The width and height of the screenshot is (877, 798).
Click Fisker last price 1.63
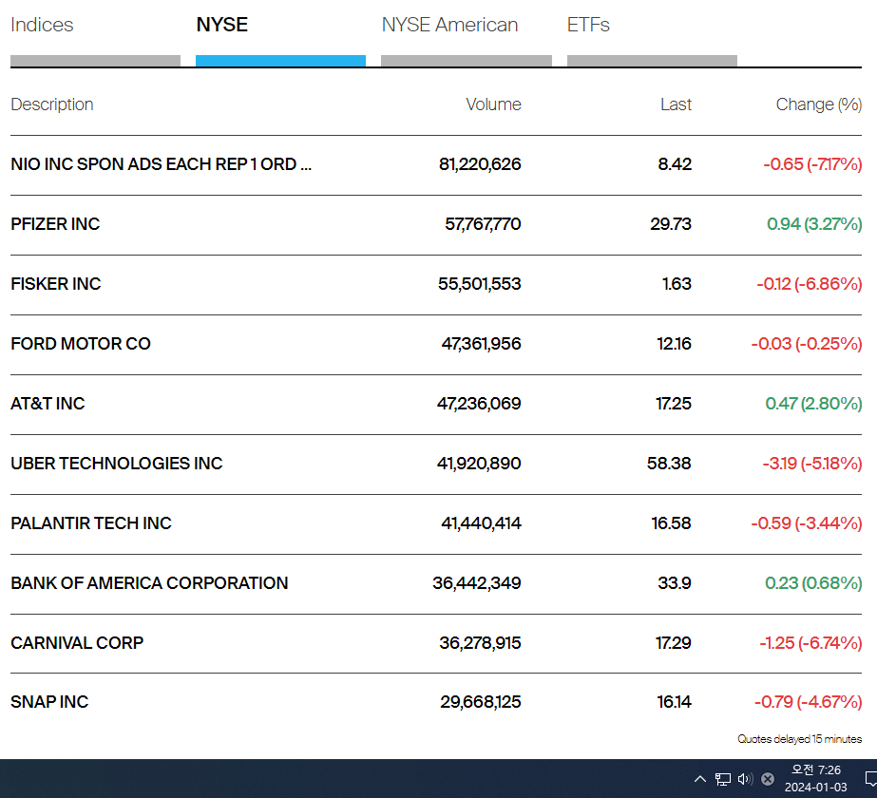click(x=677, y=284)
